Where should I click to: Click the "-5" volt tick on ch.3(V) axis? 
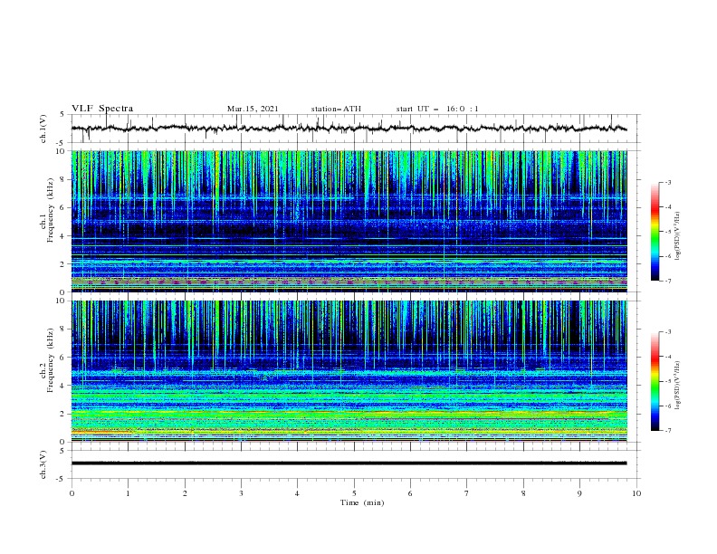point(62,479)
